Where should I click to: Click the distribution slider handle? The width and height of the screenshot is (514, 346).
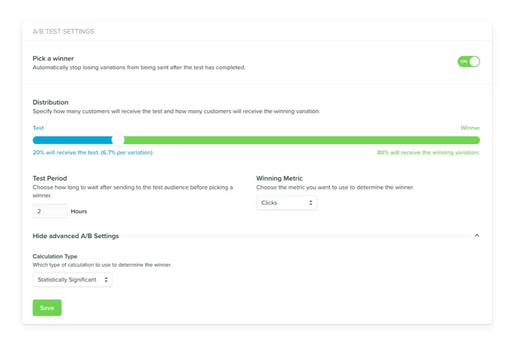[x=117, y=140]
